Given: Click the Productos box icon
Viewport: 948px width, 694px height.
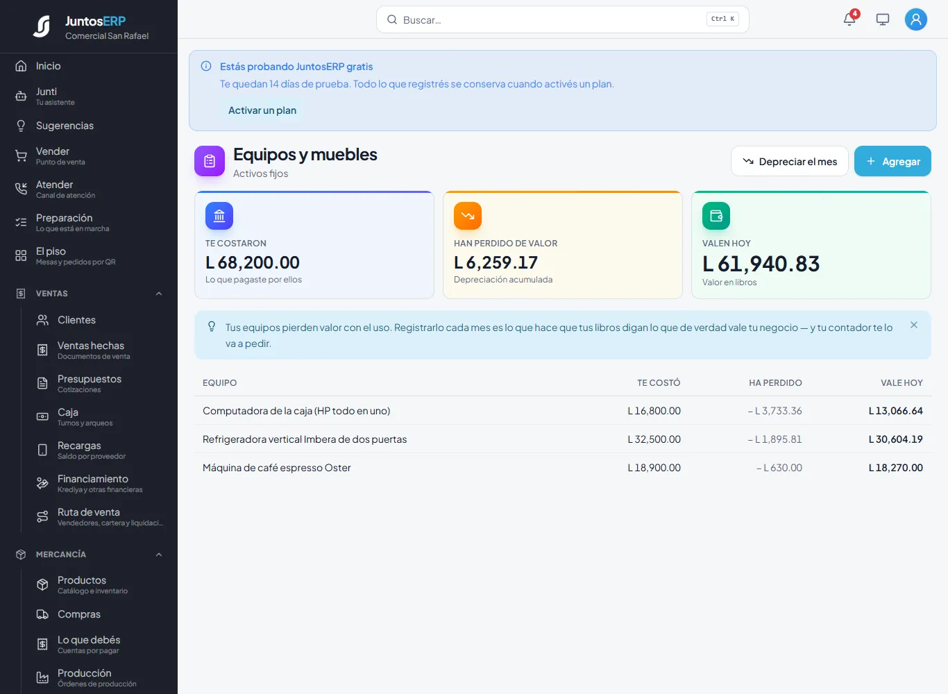Looking at the screenshot, I should [42, 584].
